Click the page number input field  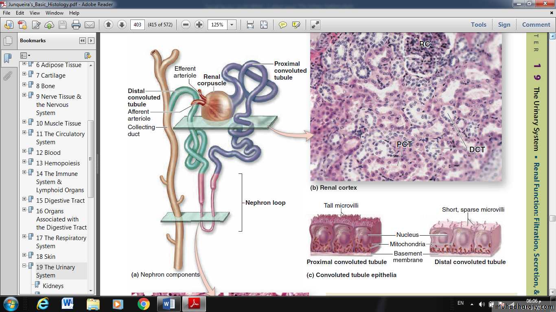pyautogui.click(x=138, y=25)
